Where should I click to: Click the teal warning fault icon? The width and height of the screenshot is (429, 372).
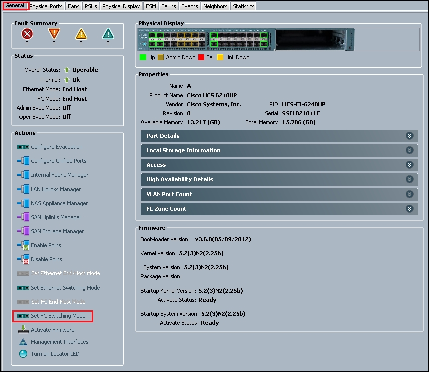(x=108, y=34)
